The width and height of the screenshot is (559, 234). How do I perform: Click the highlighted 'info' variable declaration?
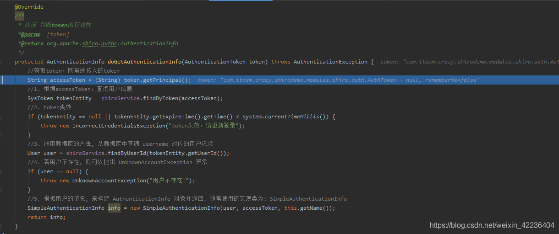114,208
